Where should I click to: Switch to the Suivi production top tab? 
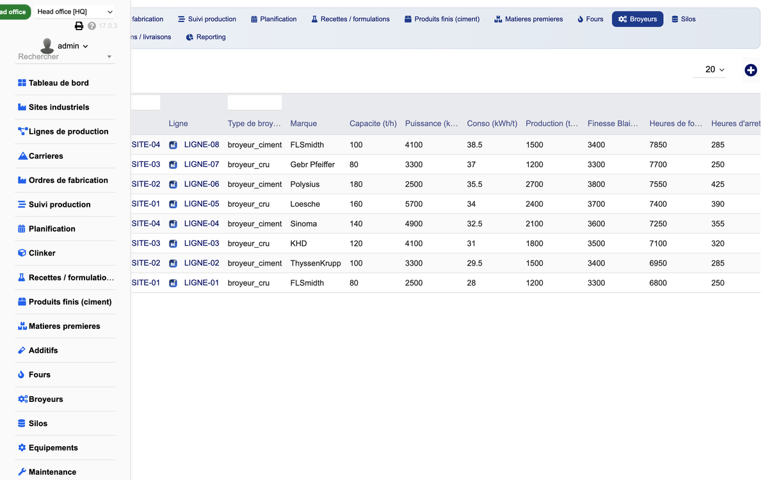click(x=207, y=19)
